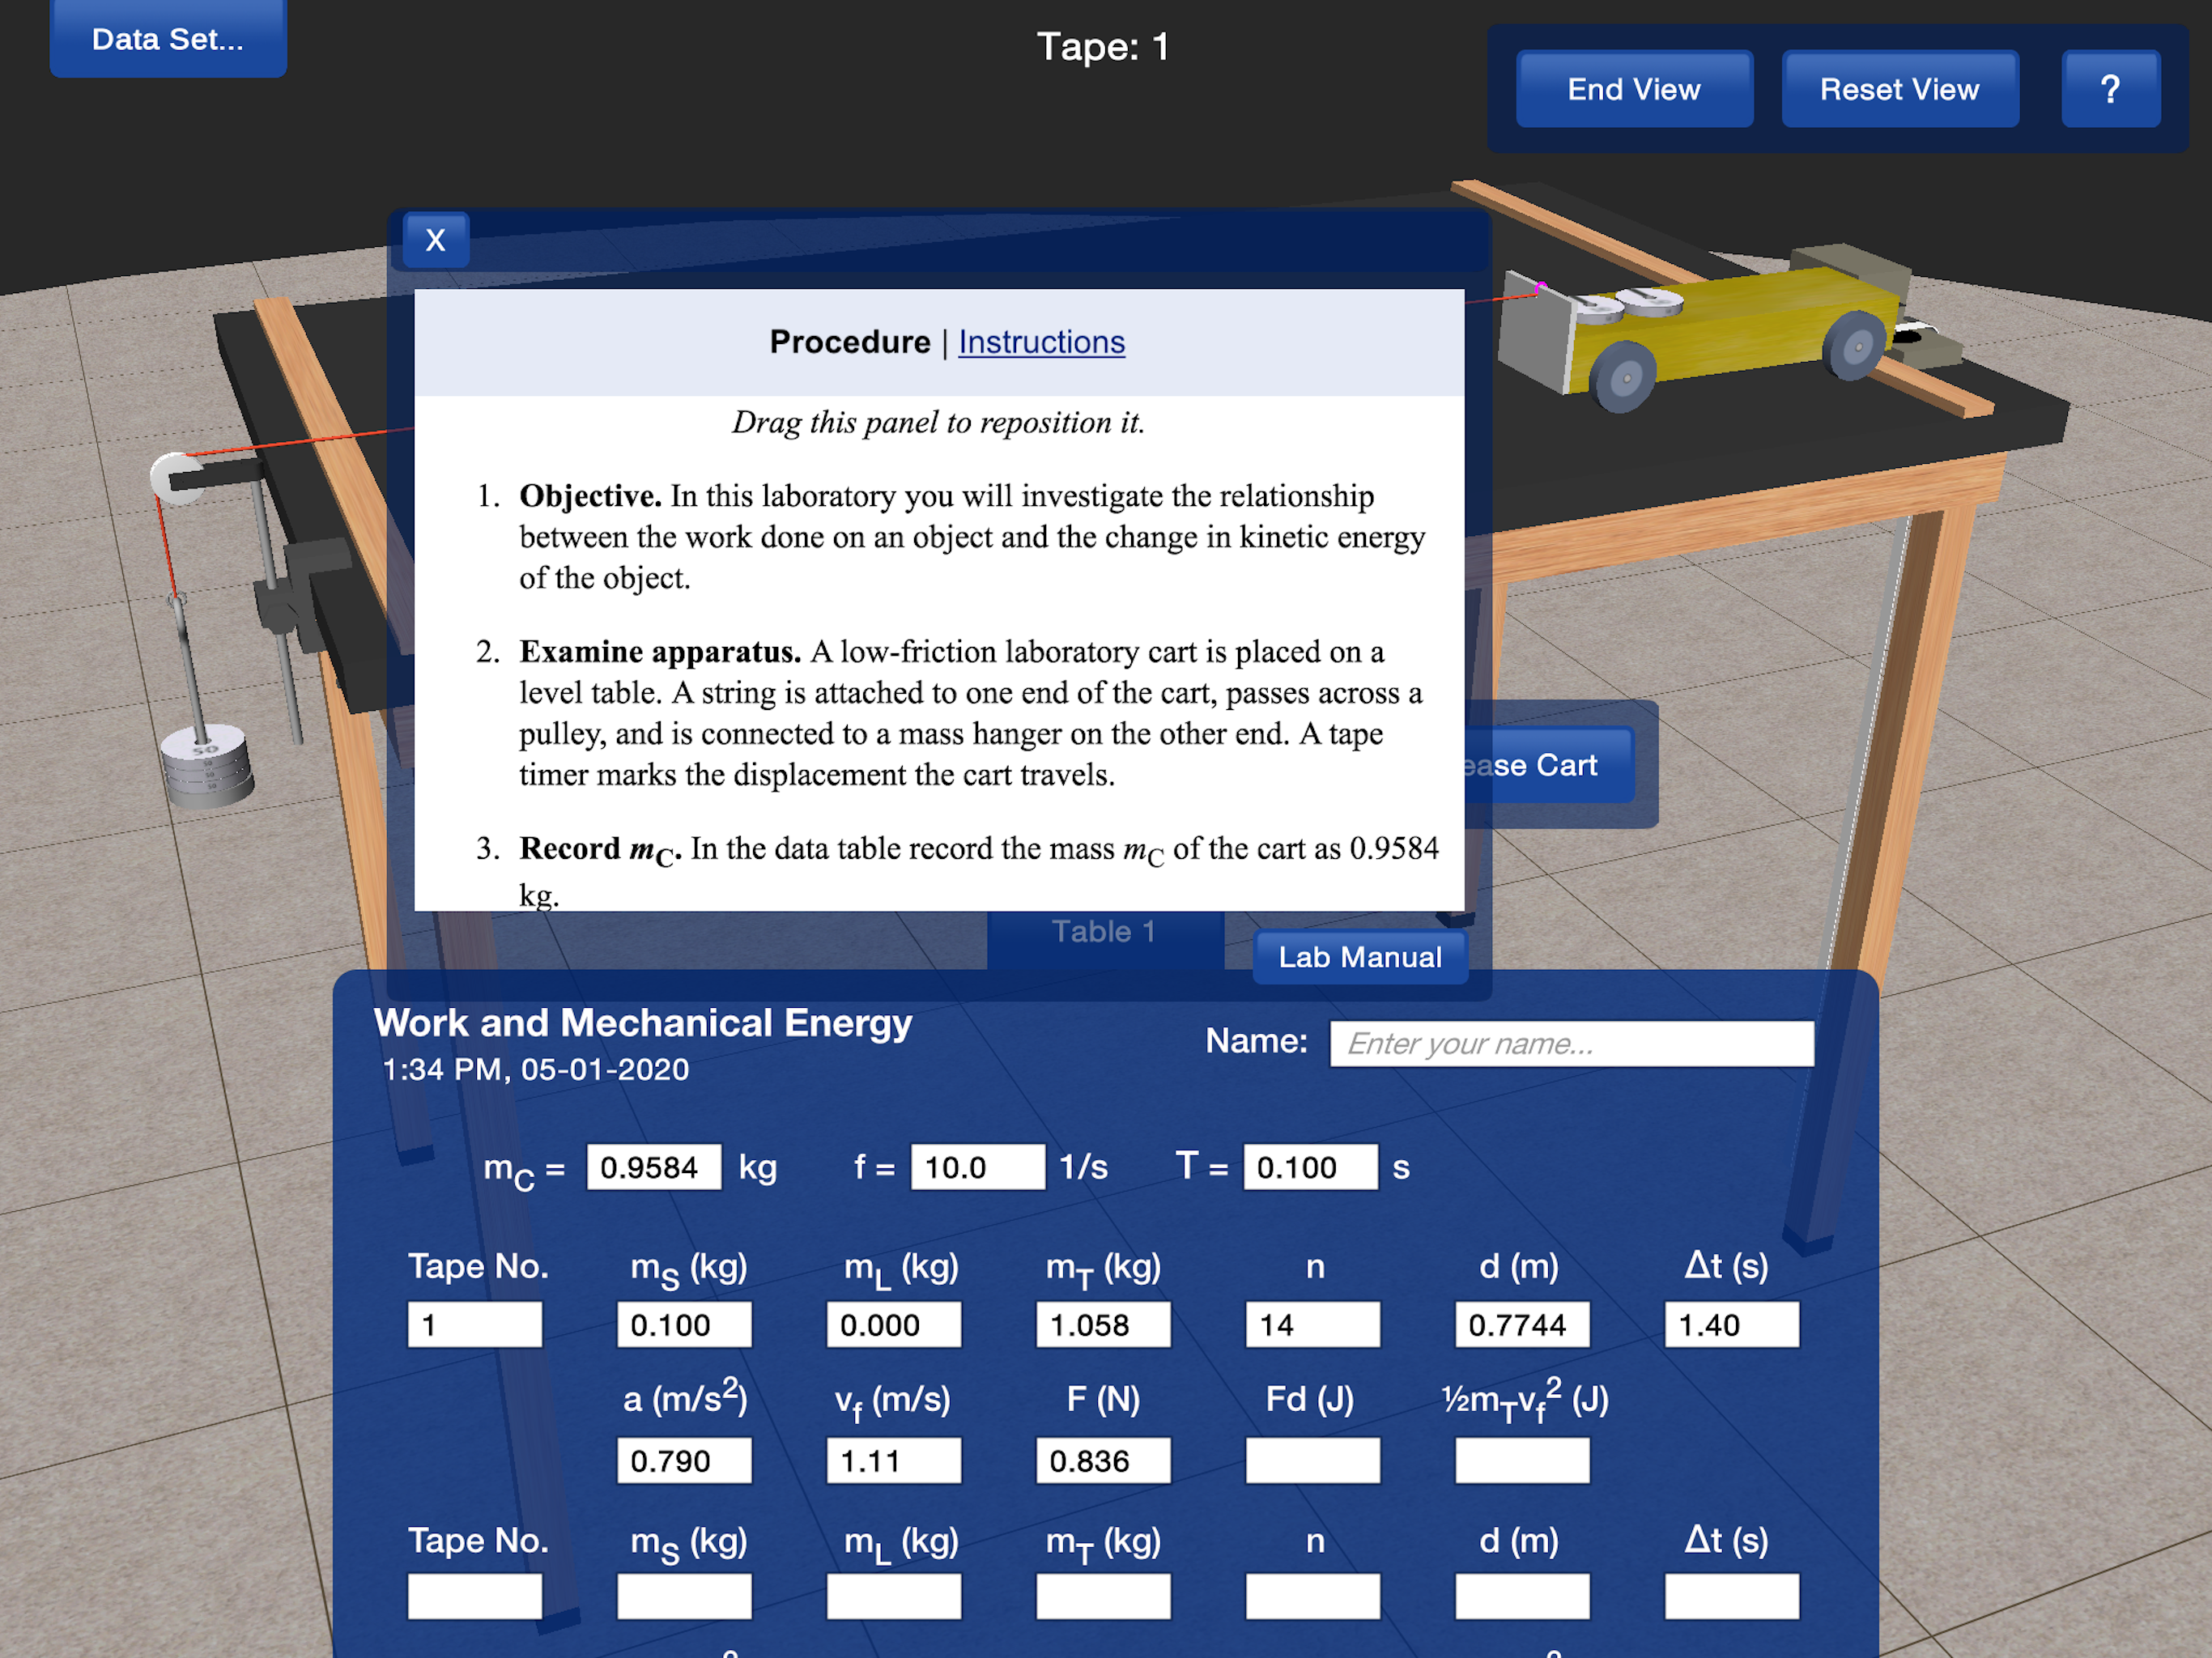Click the Lab Manual button
Screen dimensions: 2212x1658
(x=1360, y=957)
